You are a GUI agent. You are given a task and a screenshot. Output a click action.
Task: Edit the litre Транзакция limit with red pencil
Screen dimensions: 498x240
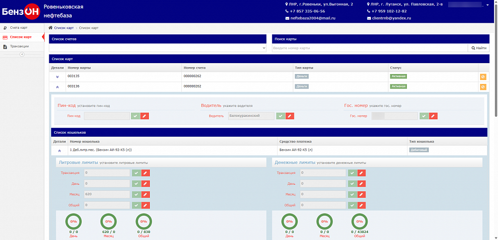(145, 173)
